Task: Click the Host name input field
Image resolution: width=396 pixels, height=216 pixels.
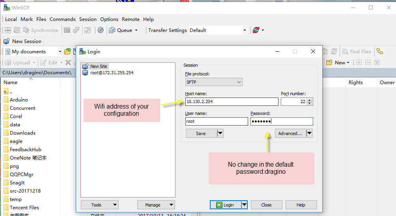Action: click(x=232, y=101)
